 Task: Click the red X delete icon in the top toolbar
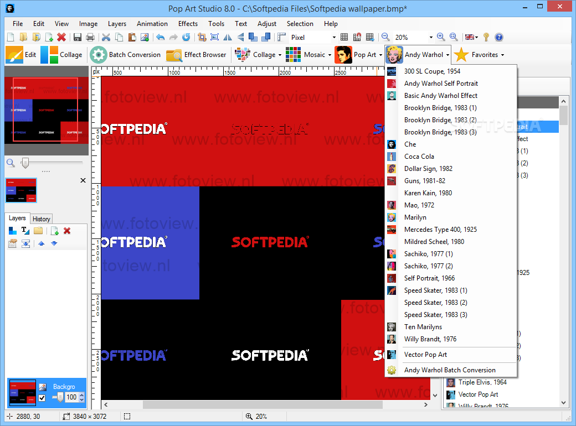coord(61,37)
